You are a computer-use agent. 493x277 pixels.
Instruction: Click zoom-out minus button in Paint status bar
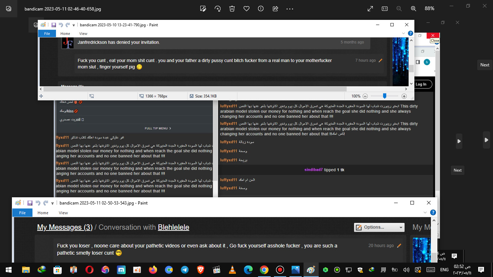[365, 96]
